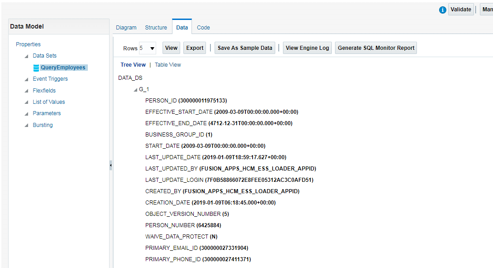This screenshot has height=268, width=493.
Task: Expand the Bursting node arrow
Action: [26, 125]
